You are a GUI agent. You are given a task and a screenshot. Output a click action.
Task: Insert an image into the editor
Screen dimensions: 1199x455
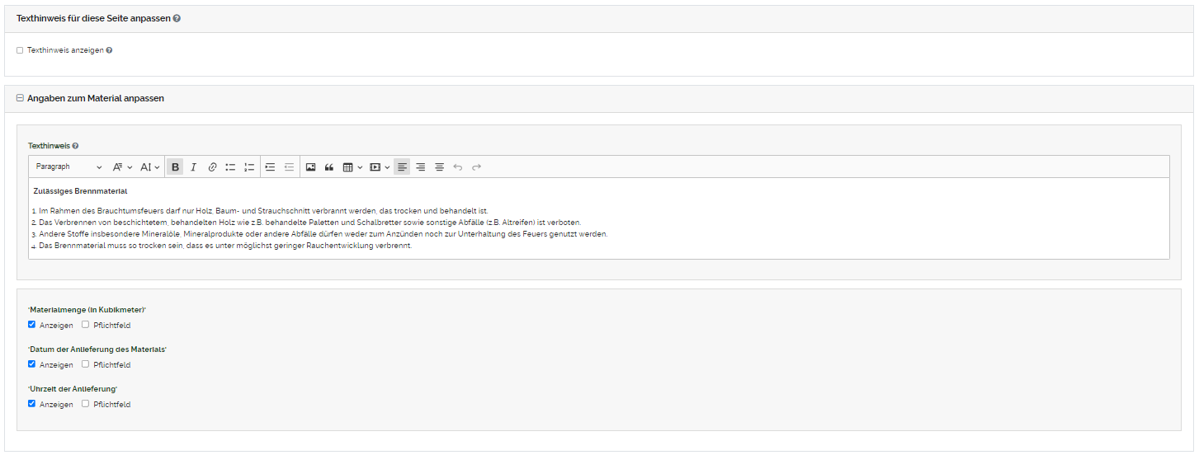coord(311,167)
